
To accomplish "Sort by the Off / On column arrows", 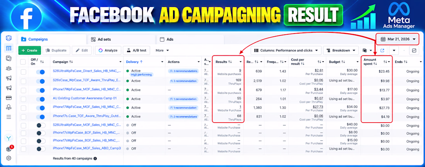I will point(42,62).
